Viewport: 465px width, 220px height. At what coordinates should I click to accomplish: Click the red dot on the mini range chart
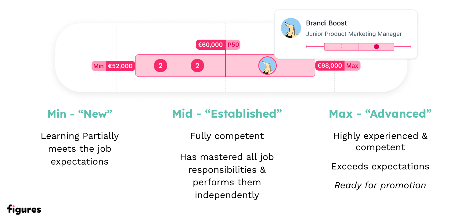pos(377,47)
